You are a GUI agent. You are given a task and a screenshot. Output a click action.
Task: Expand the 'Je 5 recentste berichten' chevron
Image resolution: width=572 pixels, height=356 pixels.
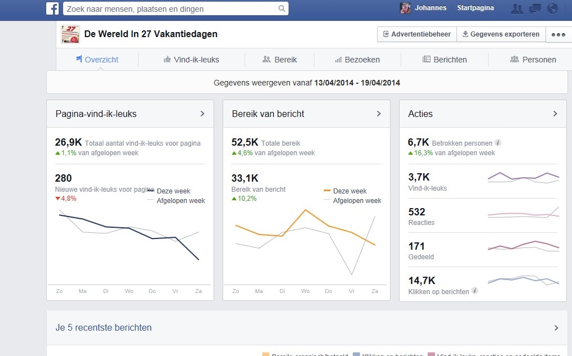[556, 328]
